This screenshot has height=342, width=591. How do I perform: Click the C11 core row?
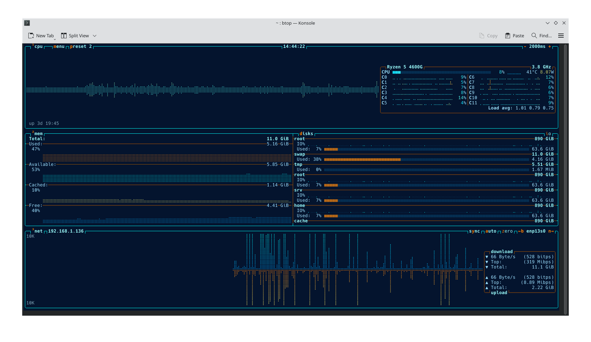pos(511,103)
